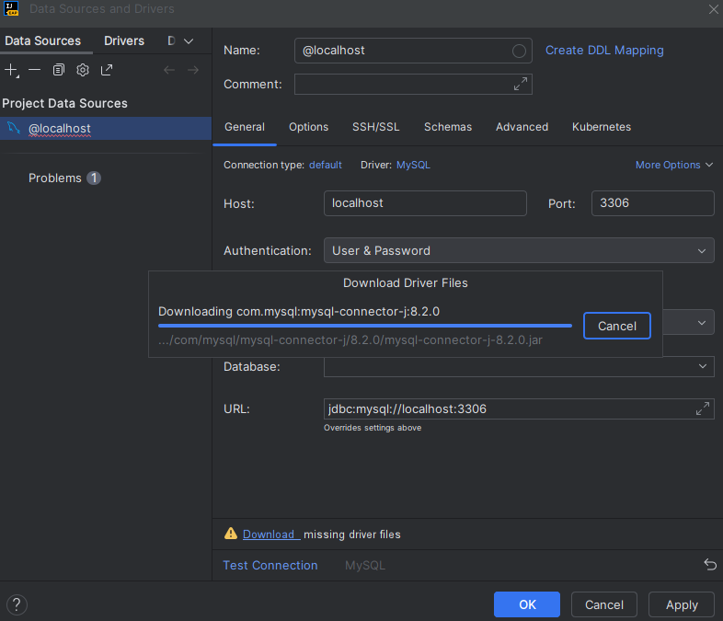The image size is (723, 621).
Task: Switch to the Data Sources tab
Action: 43,40
